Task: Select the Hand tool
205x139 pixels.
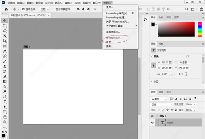Action: [x=5, y=117]
